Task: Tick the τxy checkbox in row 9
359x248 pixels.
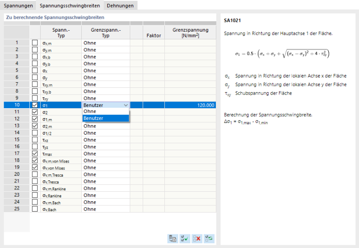Action: click(35, 98)
